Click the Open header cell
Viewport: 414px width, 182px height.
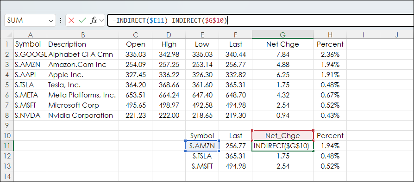135,44
